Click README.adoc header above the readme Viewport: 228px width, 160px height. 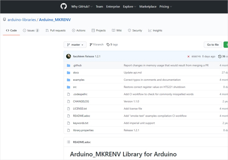[82, 142]
